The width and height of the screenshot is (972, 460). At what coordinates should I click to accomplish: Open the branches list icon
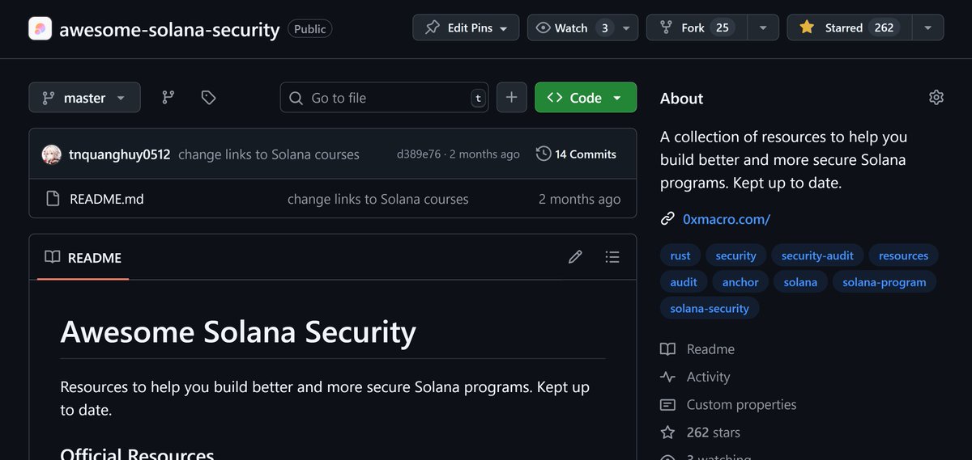pos(168,98)
